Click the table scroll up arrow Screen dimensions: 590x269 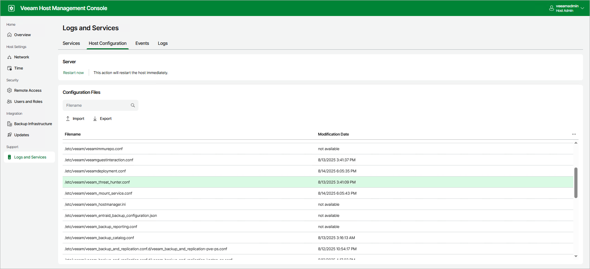coord(576,143)
